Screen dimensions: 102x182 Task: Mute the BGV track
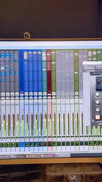(9, 112)
